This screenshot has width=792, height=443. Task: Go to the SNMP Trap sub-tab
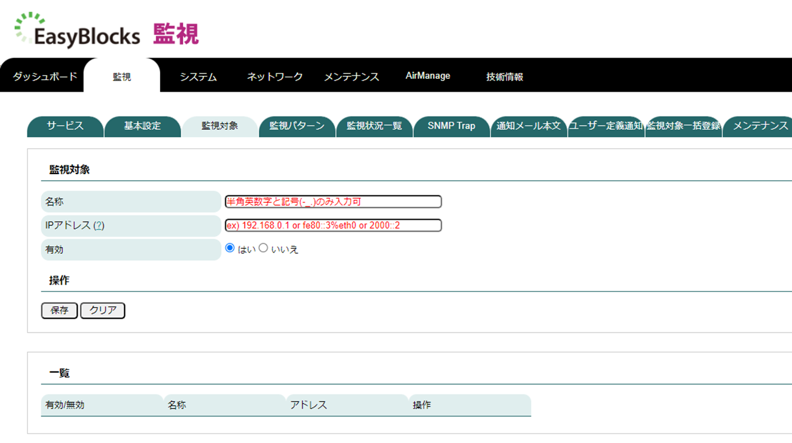click(x=452, y=126)
